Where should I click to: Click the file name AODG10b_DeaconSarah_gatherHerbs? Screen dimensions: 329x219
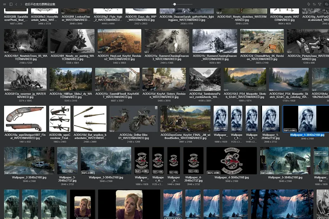pos(187,18)
